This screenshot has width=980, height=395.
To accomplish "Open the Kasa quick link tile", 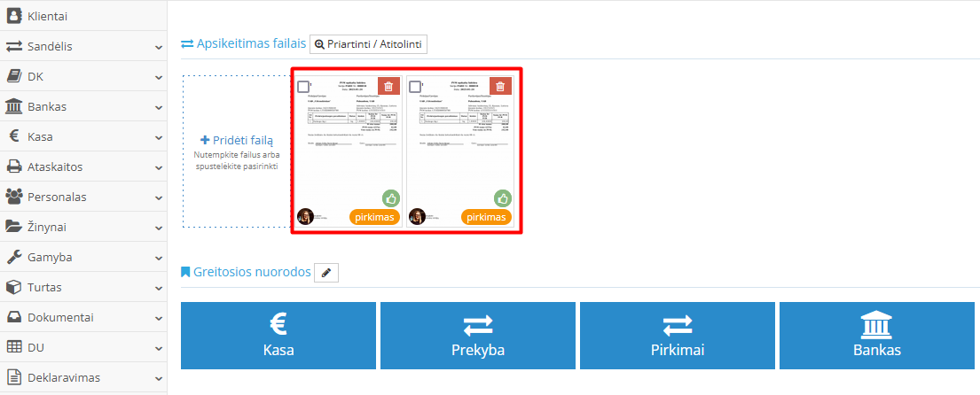I will click(x=278, y=336).
